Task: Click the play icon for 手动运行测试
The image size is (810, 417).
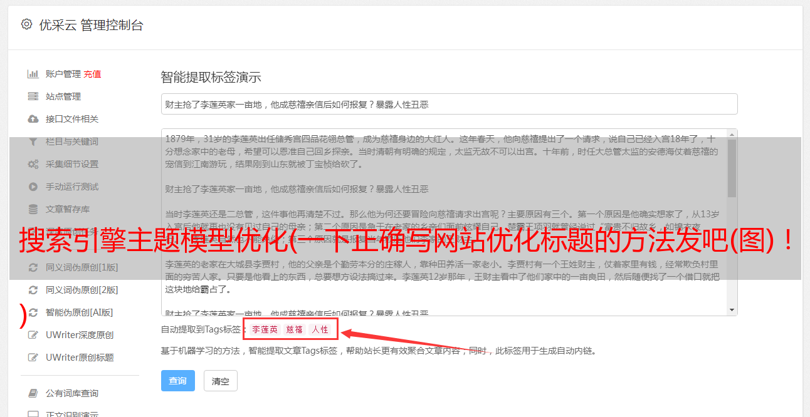Action: point(33,187)
